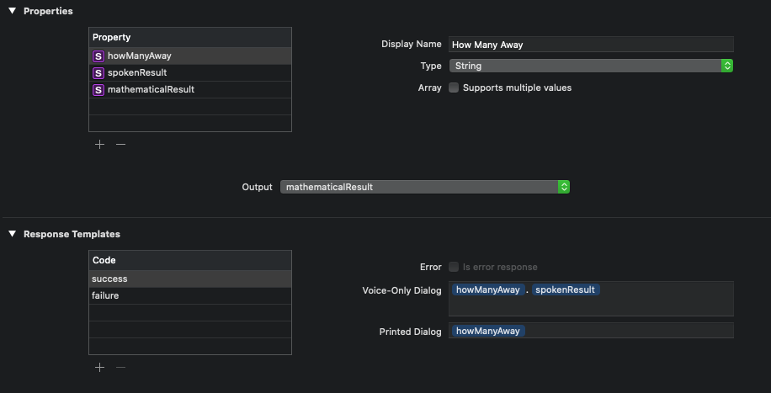771x393 pixels.
Task: Add a new property with the plus button
Action: [100, 144]
